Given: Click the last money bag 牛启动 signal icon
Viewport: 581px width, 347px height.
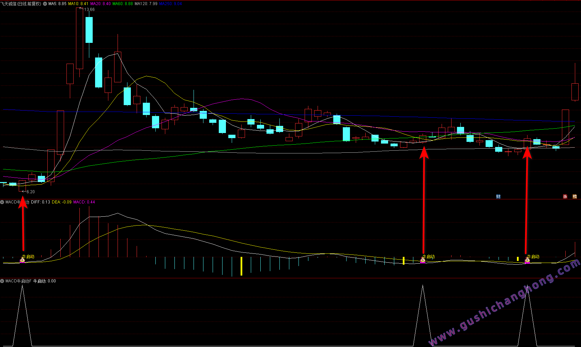Looking at the screenshot, I should point(528,261).
